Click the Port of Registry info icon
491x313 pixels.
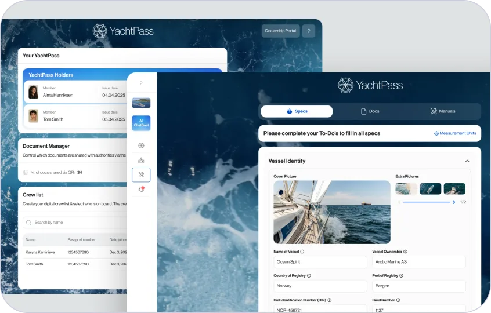(402, 275)
